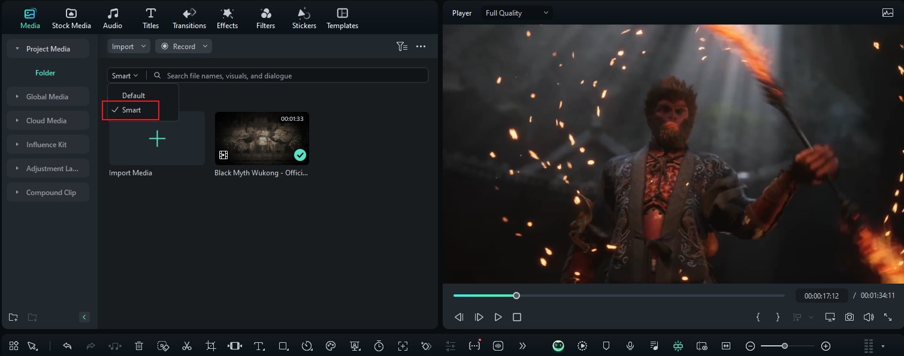Adjust the player volume speaker icon
Screen dimensions: 904x356
[x=869, y=317]
